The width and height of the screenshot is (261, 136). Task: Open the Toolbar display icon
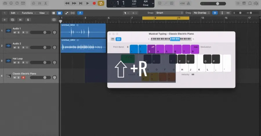point(23,3)
